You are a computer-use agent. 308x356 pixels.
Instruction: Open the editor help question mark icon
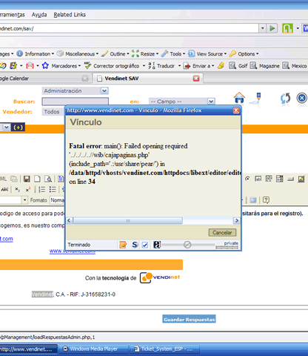click(x=266, y=200)
